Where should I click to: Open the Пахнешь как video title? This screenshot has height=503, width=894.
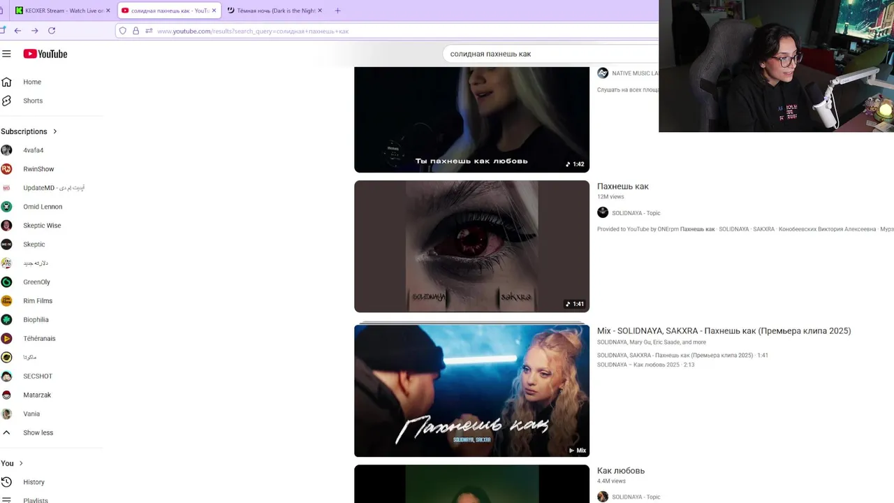(x=623, y=187)
